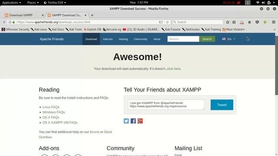The height and width of the screenshot is (156, 278).
Task: Open the Add-ons nav item
Action: point(108,39)
